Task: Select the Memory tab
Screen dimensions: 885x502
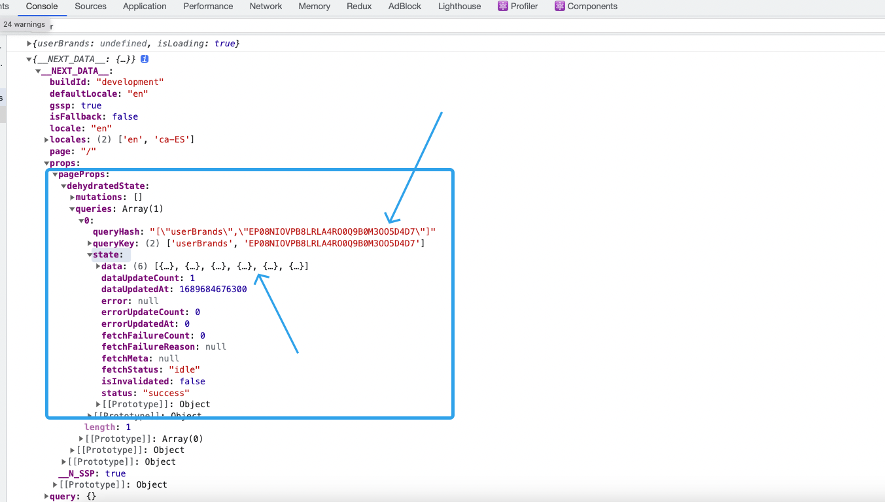Action: tap(314, 7)
